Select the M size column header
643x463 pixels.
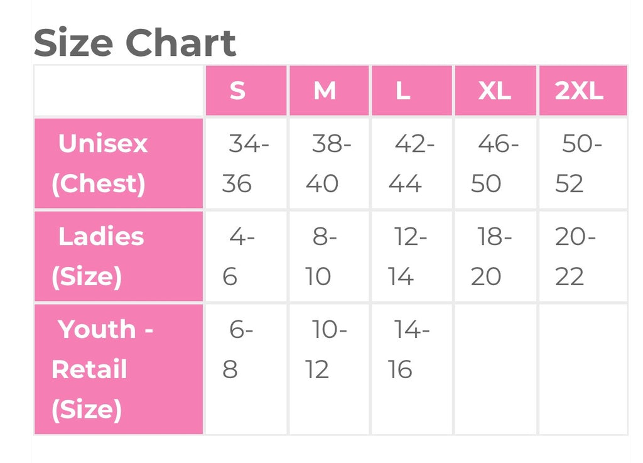[x=329, y=90]
